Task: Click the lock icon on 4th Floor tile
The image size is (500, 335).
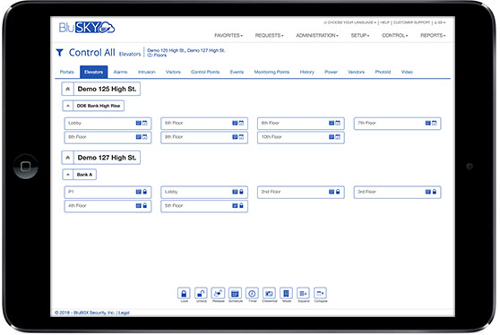Action: tap(145, 206)
